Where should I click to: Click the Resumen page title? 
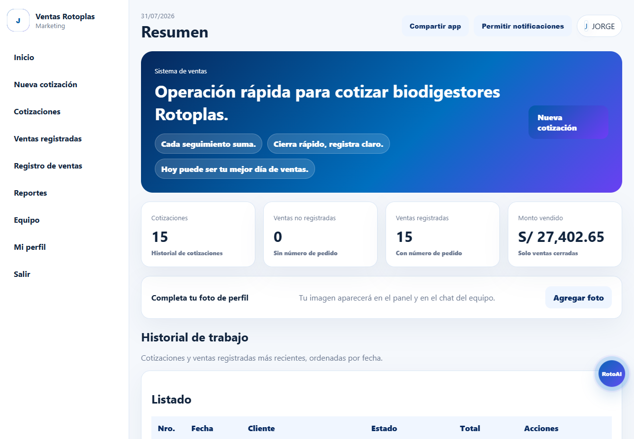pyautogui.click(x=175, y=32)
